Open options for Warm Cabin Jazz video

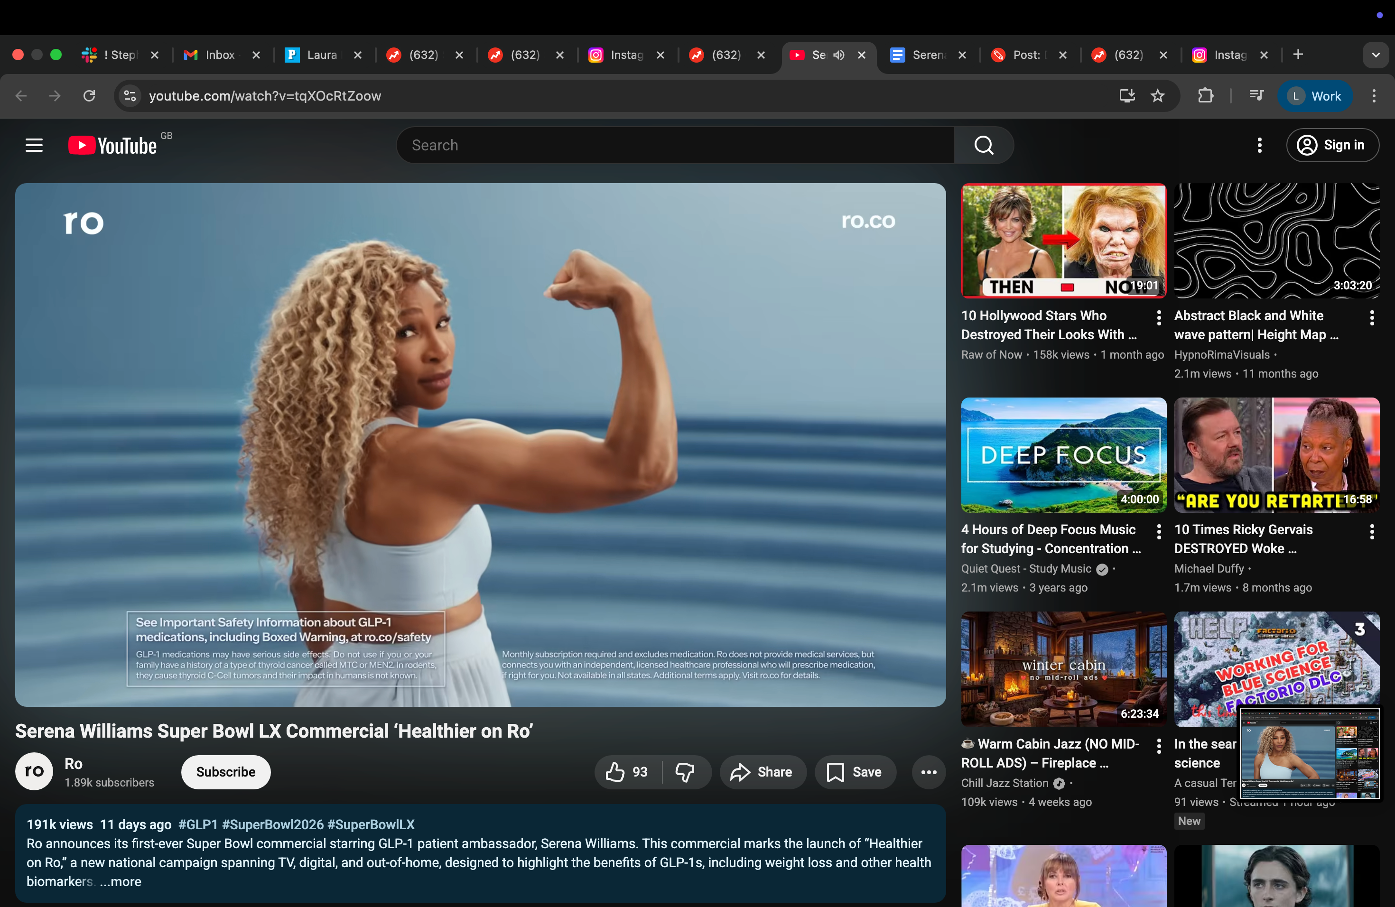(1158, 746)
